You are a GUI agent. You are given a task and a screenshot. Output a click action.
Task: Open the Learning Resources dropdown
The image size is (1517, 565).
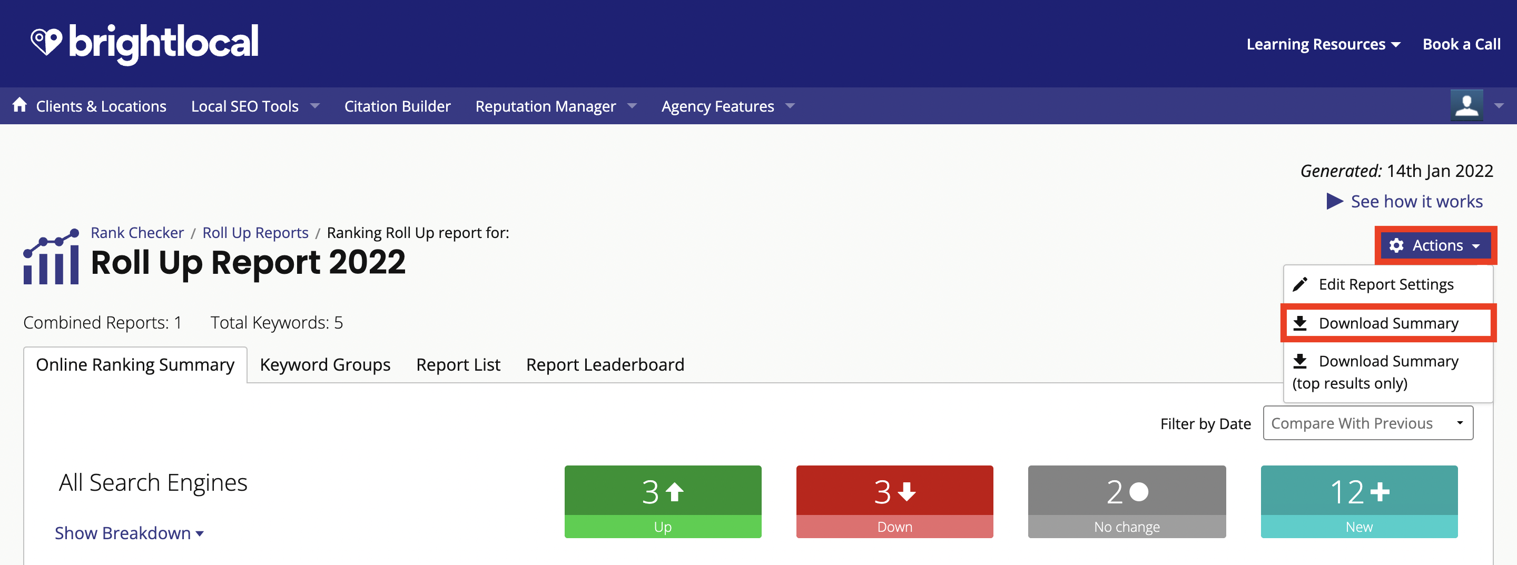point(1323,44)
